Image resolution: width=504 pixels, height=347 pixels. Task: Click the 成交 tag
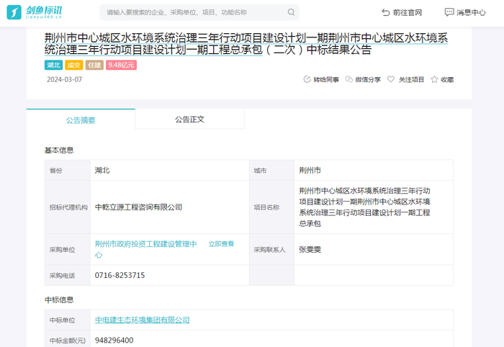(74, 66)
